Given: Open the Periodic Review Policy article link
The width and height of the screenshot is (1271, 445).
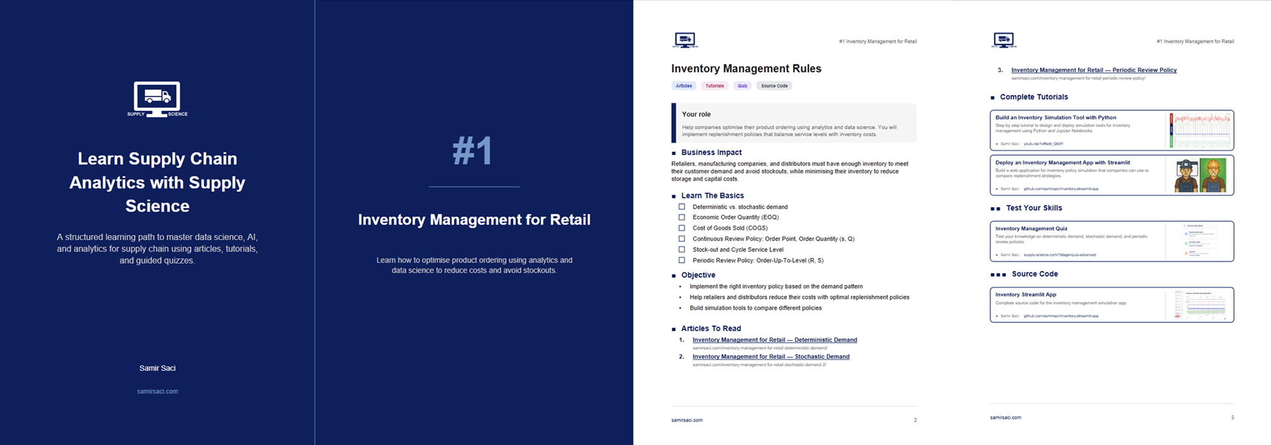Looking at the screenshot, I should tap(1094, 70).
